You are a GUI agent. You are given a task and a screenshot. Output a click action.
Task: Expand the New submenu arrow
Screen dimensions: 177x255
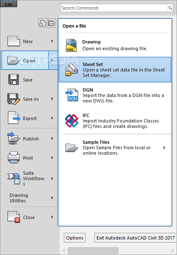coord(52,41)
